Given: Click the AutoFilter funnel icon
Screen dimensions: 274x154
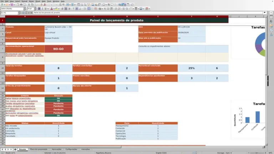Looking at the screenshot, I should (88, 5).
